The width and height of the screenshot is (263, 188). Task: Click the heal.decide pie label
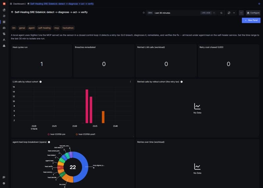[52, 177]
